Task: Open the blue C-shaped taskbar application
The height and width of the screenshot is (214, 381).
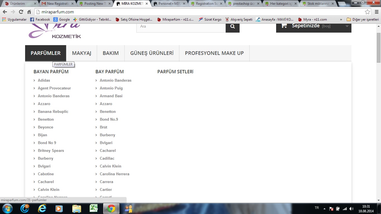Action: click(x=25, y=208)
